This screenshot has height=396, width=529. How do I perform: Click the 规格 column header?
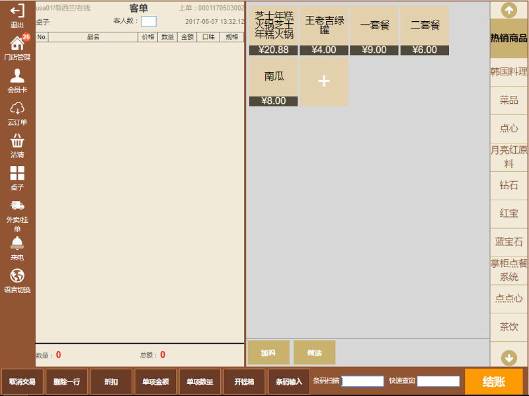point(232,37)
